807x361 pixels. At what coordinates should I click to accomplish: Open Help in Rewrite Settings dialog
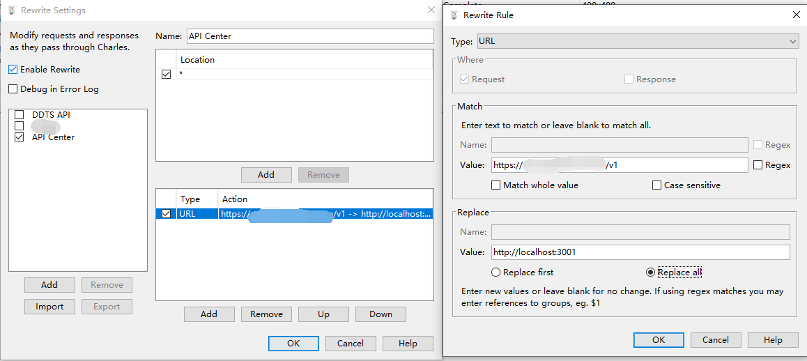(408, 344)
